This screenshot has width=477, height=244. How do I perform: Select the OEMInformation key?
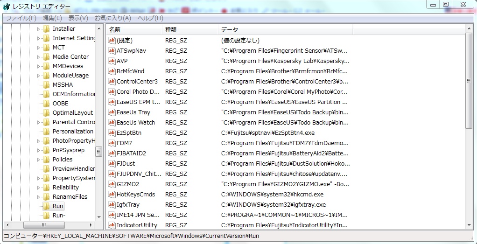[73, 94]
